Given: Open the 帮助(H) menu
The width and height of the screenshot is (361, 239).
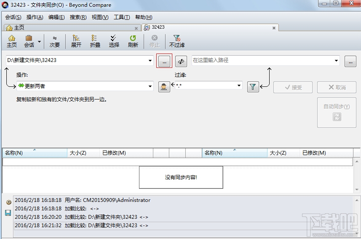Looking at the screenshot, I should 144,17.
